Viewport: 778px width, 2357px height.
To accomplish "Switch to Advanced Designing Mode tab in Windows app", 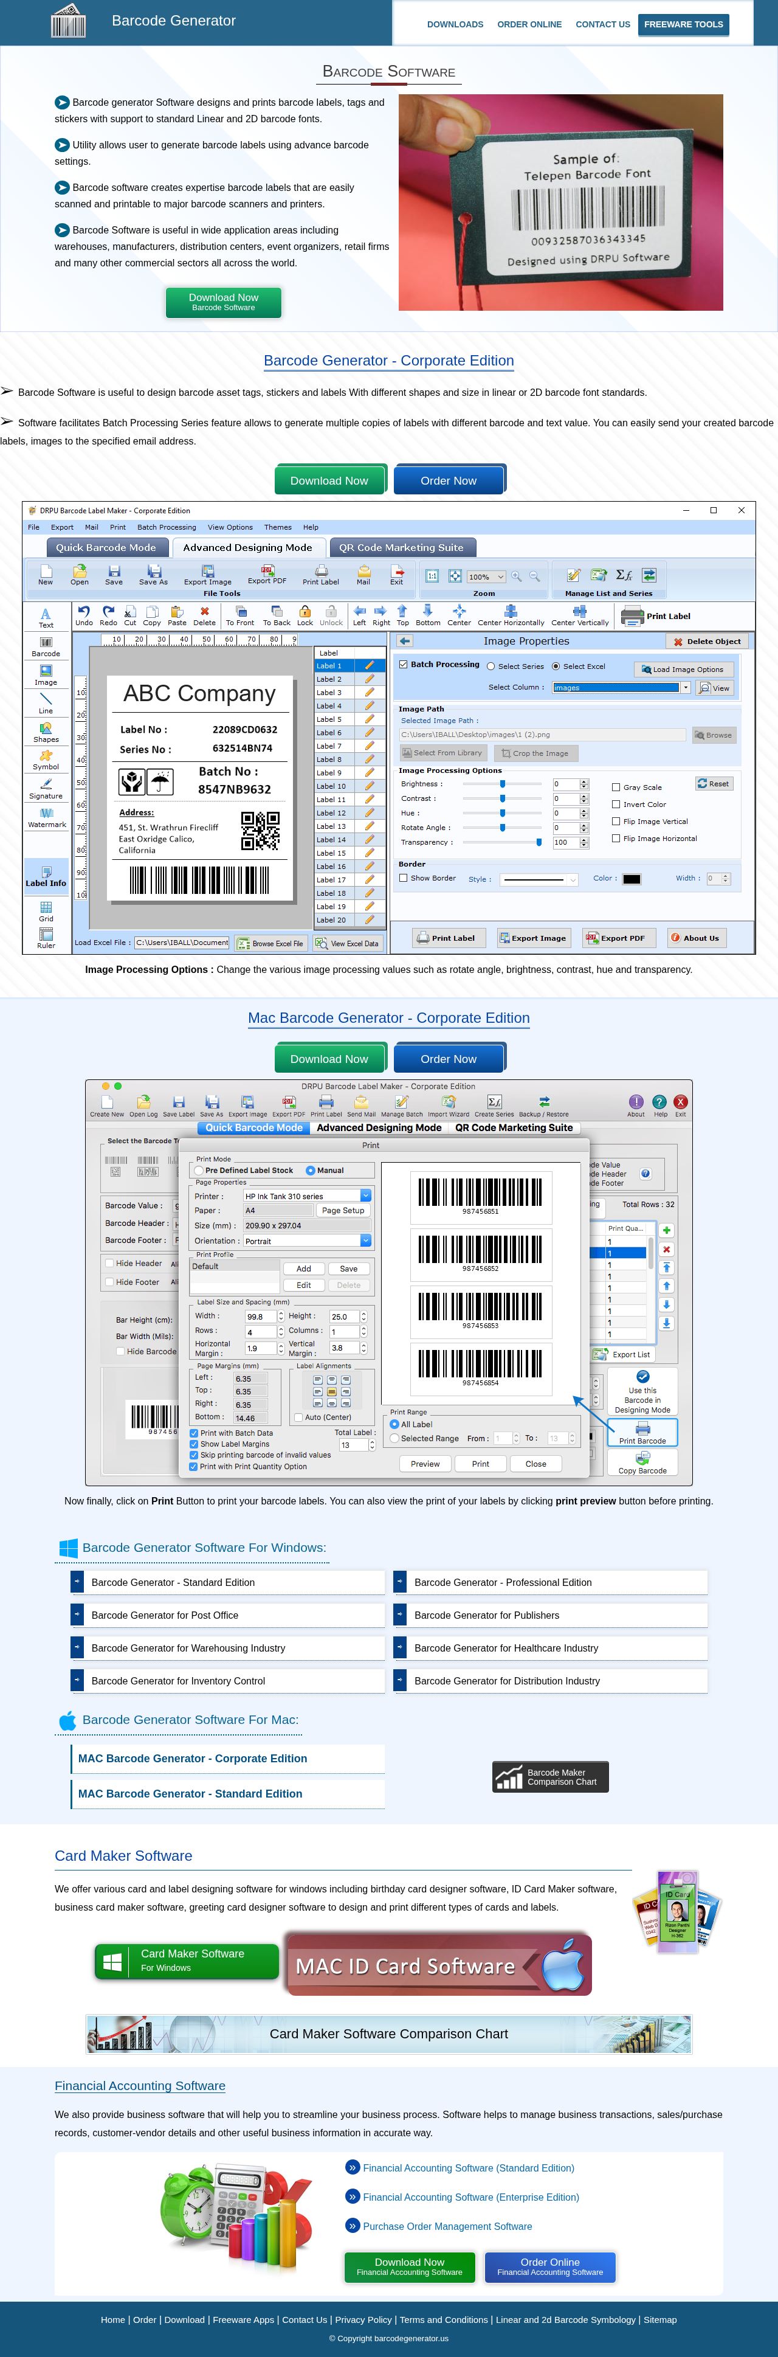I will [x=247, y=547].
